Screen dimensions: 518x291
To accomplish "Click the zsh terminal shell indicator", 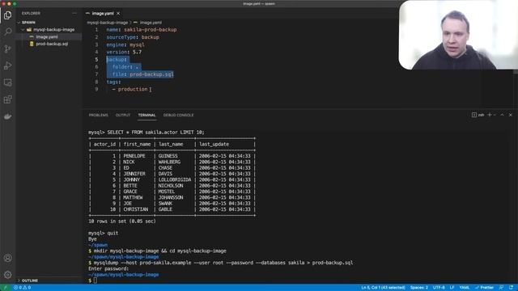I will coord(478,115).
